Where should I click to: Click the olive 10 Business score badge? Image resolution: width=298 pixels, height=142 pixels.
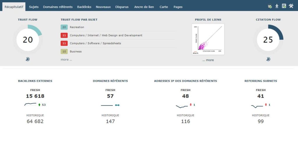64,52
